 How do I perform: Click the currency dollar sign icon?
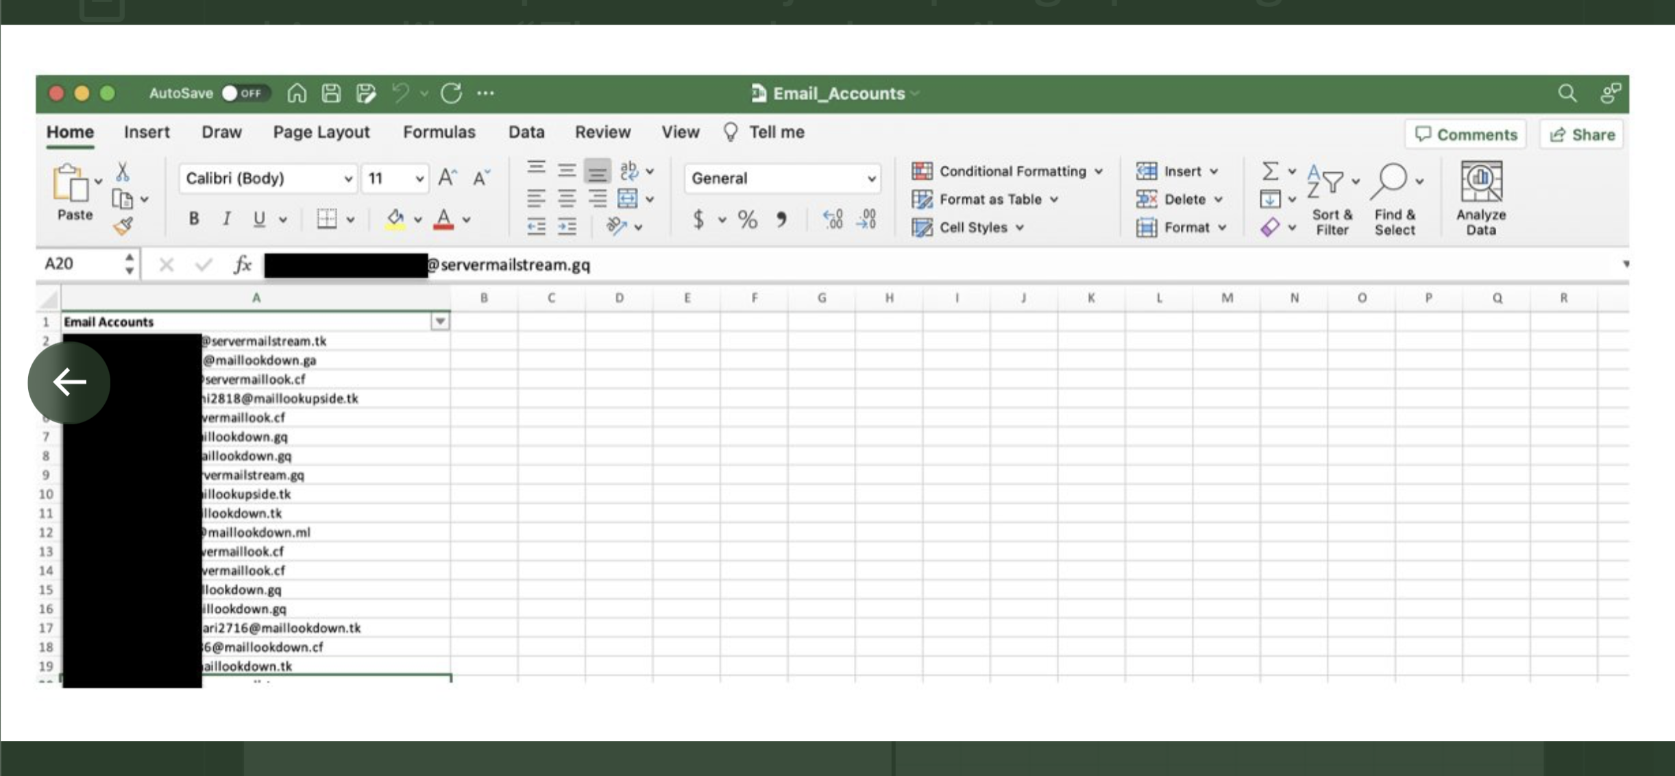tap(698, 219)
